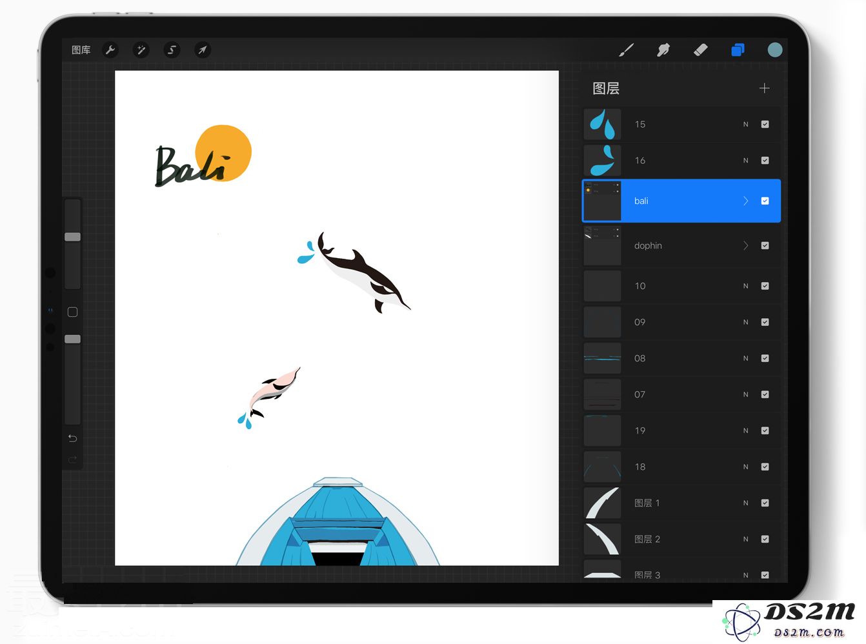Open the color picker circle
866x644 pixels.
pos(775,50)
